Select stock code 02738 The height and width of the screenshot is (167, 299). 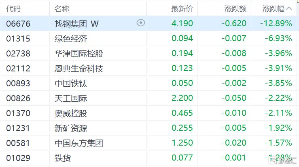[18, 53]
